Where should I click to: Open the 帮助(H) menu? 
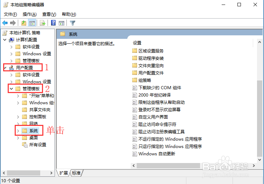(69, 14)
